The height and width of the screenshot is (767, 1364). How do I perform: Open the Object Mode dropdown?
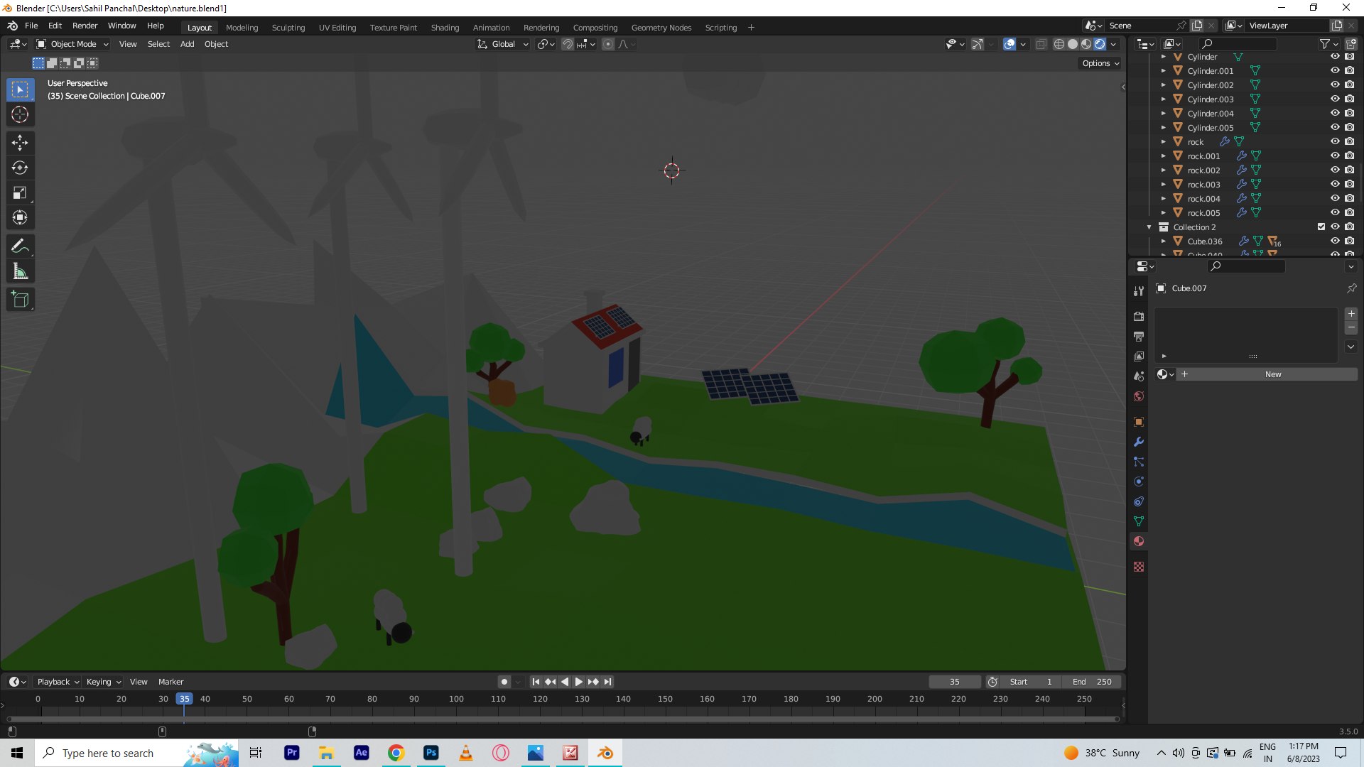pos(73,44)
